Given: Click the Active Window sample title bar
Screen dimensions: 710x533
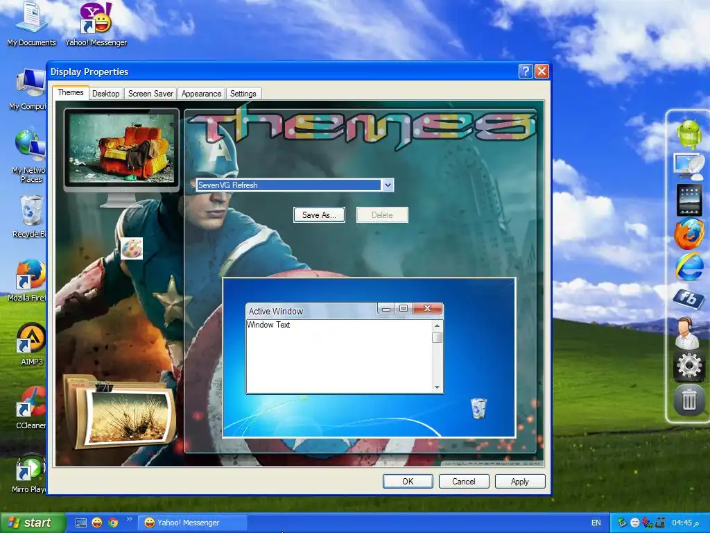Looking at the screenshot, I should pyautogui.click(x=311, y=311).
